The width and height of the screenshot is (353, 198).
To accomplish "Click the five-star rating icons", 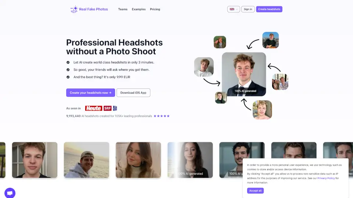I will [161, 116].
